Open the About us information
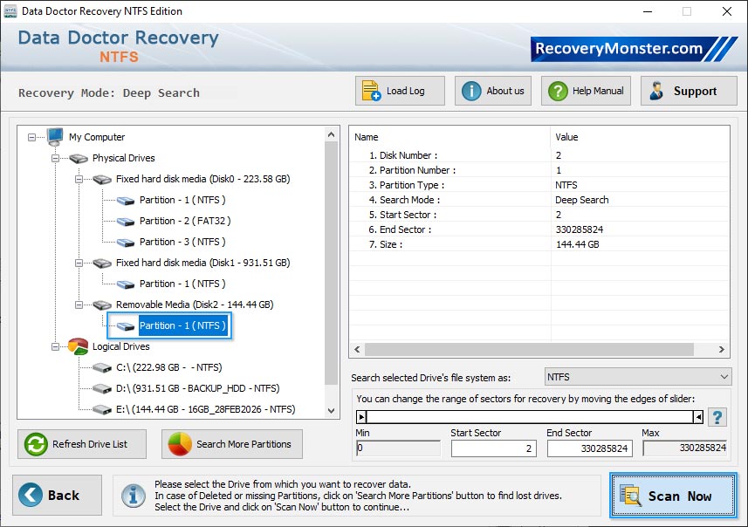The width and height of the screenshot is (748, 527). tap(470, 90)
